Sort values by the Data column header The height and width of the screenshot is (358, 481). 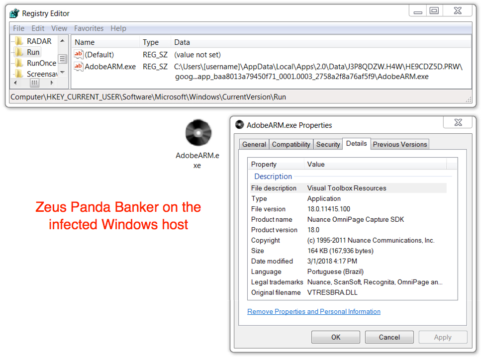pyautogui.click(x=321, y=42)
